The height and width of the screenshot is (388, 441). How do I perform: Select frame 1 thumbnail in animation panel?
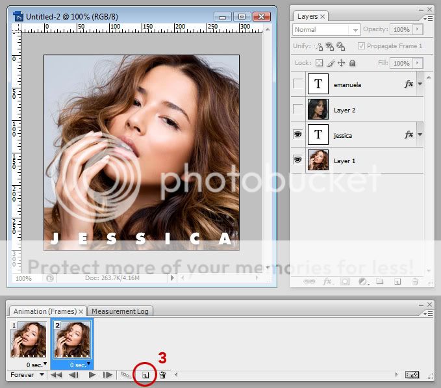pyautogui.click(x=28, y=339)
